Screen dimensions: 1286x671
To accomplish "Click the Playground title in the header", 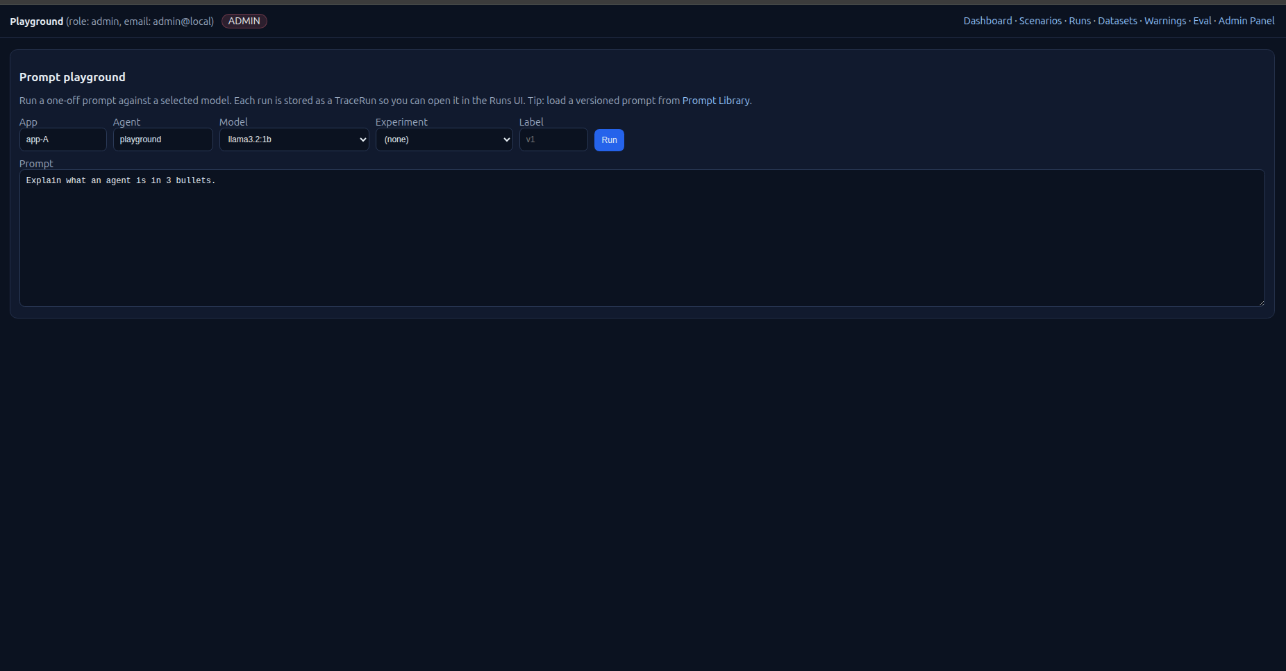I will pos(36,22).
